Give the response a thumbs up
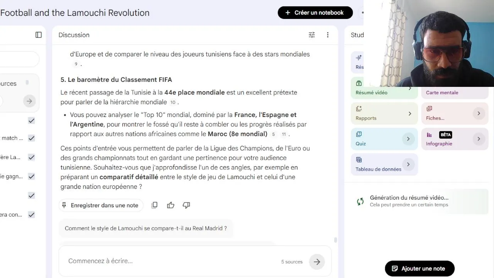The height and width of the screenshot is (278, 494). tap(171, 205)
